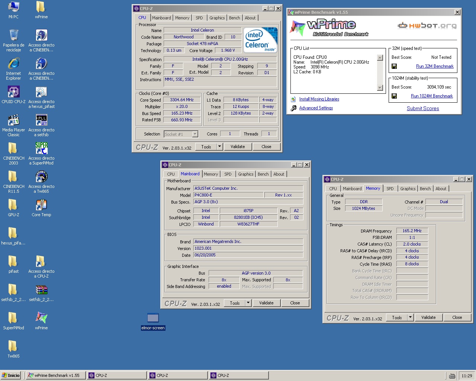Image resolution: width=476 pixels, height=381 pixels.
Task: Expand Tools dropdown arrow in Memory CPU-Z window
Action: tap(410, 317)
